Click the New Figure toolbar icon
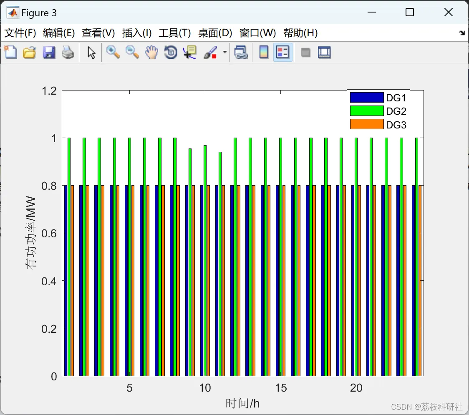469x415 pixels. (10, 53)
